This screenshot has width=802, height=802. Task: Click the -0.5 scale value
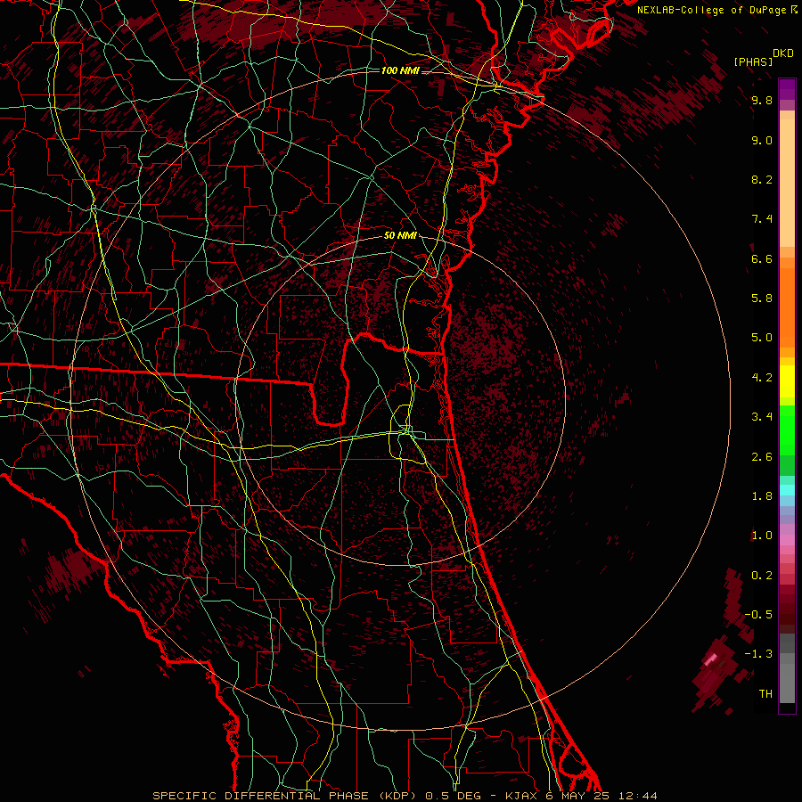(x=758, y=615)
